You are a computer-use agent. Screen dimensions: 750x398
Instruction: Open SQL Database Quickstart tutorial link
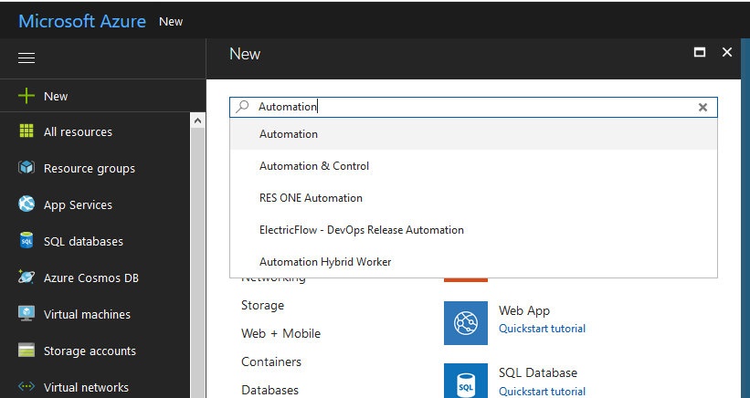542,392
